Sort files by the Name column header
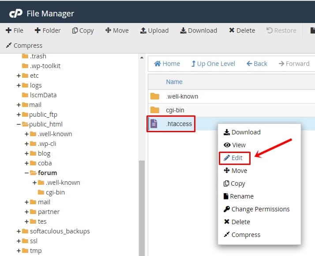 click(x=174, y=82)
